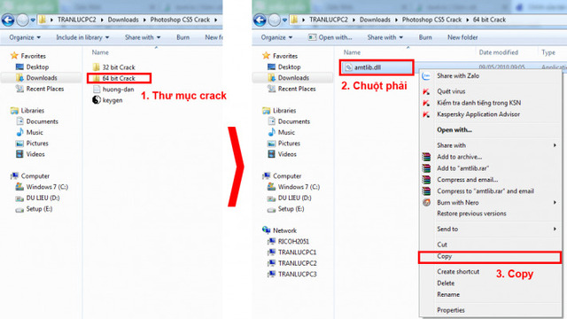Image resolution: width=567 pixels, height=319 pixels.
Task: Open the Share with dropdown in right toolbar
Action: coord(384,37)
